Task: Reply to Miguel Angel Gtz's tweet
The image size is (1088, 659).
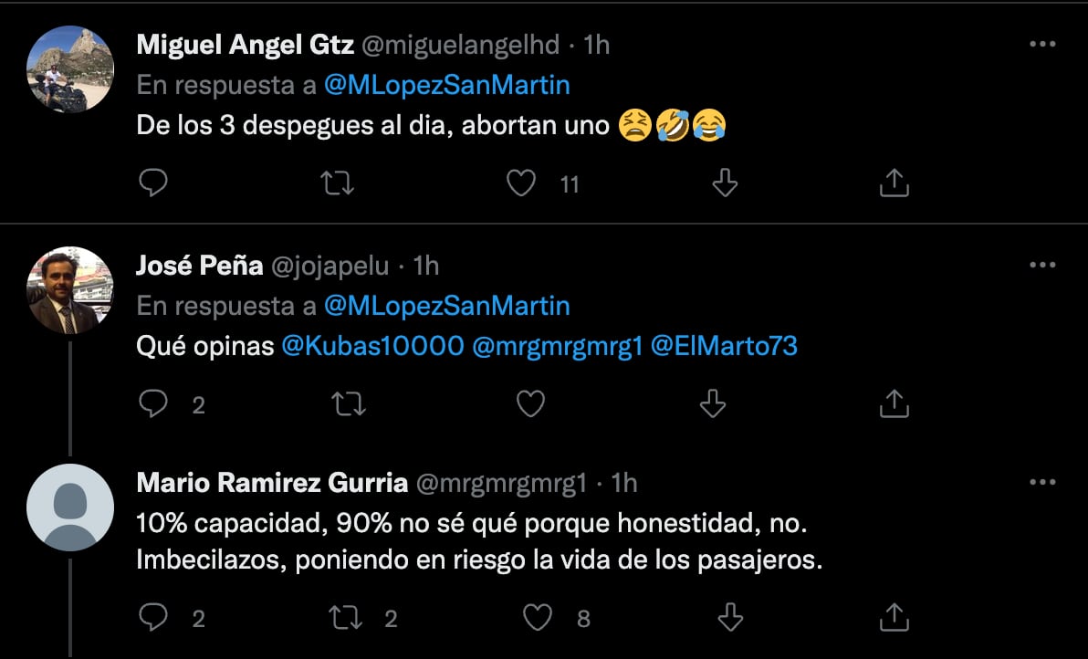Action: point(152,184)
